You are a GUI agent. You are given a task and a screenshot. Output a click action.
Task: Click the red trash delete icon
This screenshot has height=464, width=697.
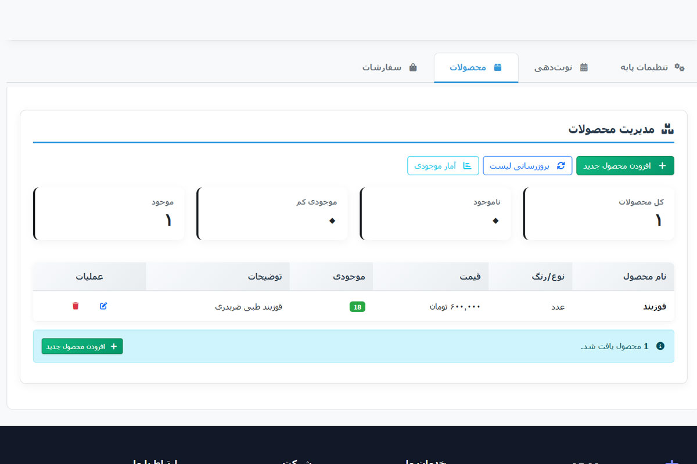tap(76, 306)
